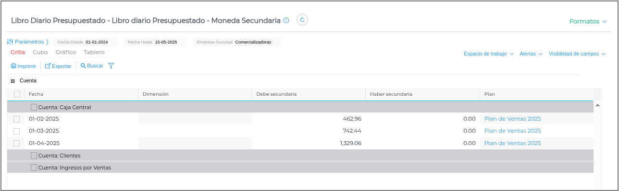Open Espacio de trabajo dropdown

point(489,54)
